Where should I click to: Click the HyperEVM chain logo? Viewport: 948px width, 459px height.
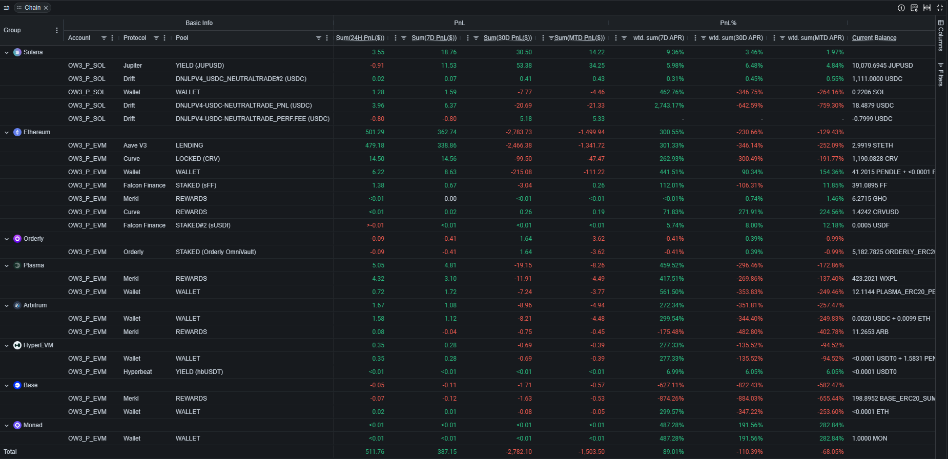[17, 345]
